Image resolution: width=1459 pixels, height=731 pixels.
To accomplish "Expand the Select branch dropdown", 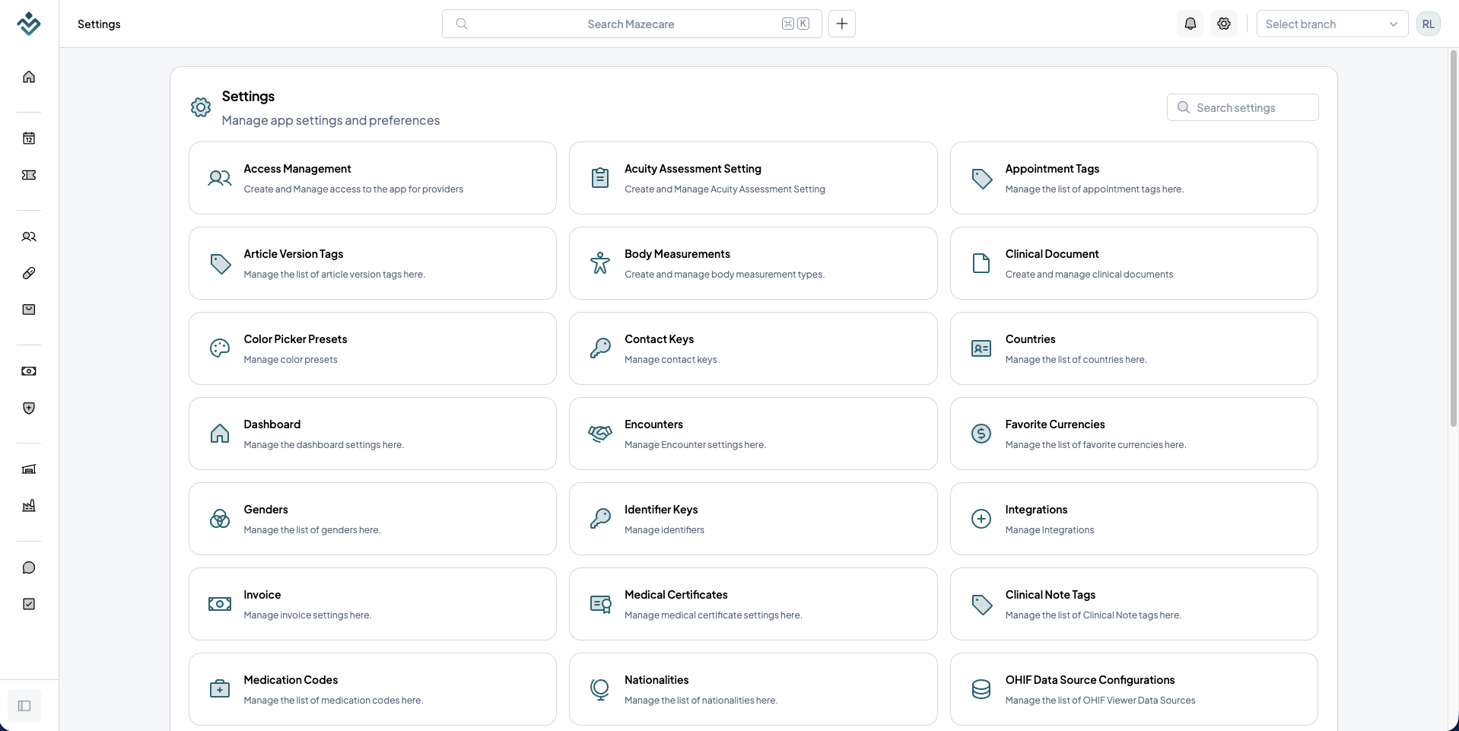I will click(1332, 24).
